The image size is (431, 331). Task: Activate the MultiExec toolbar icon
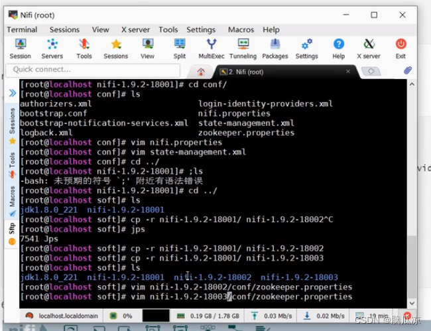(x=212, y=49)
